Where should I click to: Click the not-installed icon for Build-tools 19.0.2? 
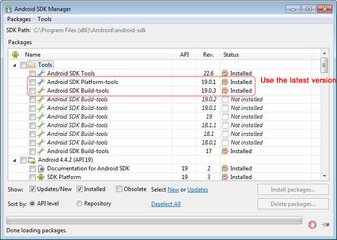(225, 99)
